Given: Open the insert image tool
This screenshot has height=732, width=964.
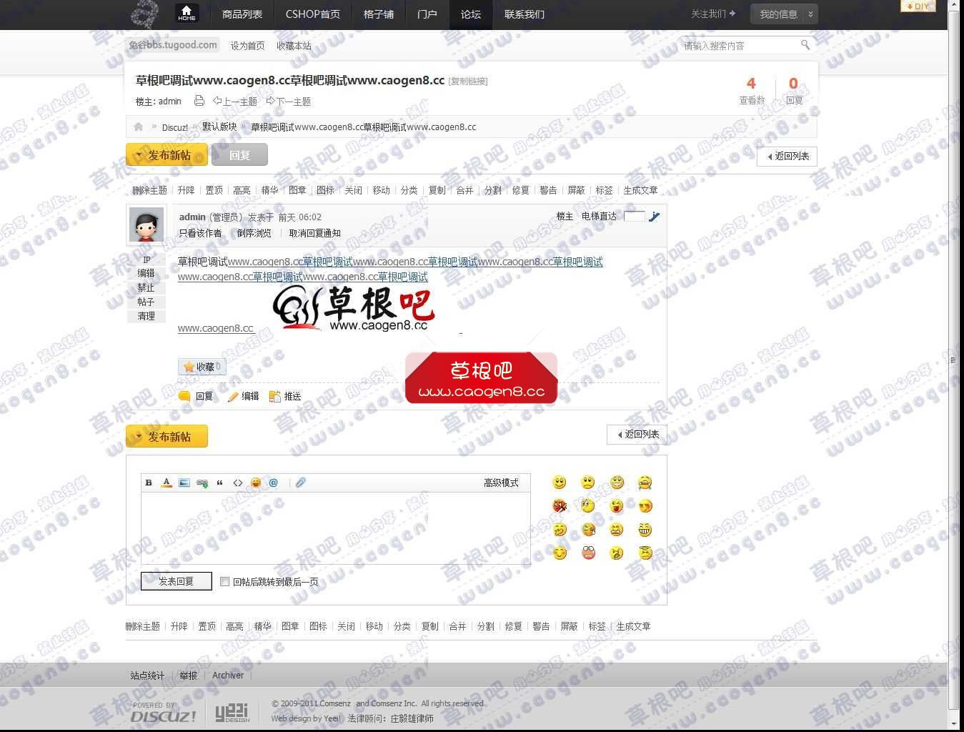Looking at the screenshot, I should pos(184,483).
